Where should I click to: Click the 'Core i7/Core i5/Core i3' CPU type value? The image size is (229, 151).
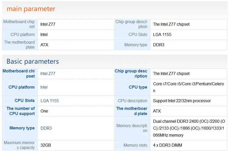coord(188,84)
